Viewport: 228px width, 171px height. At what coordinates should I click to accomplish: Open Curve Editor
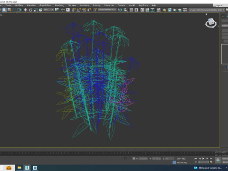(147, 10)
